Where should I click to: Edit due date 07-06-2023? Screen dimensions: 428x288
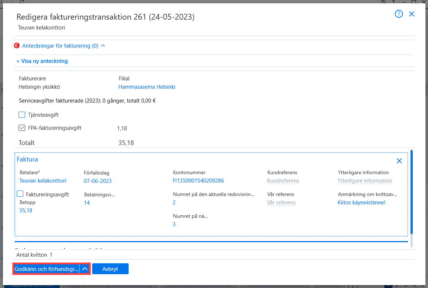98,181
